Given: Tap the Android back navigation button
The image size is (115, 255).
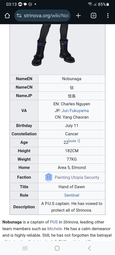Looking at the screenshot, I should [89, 248].
